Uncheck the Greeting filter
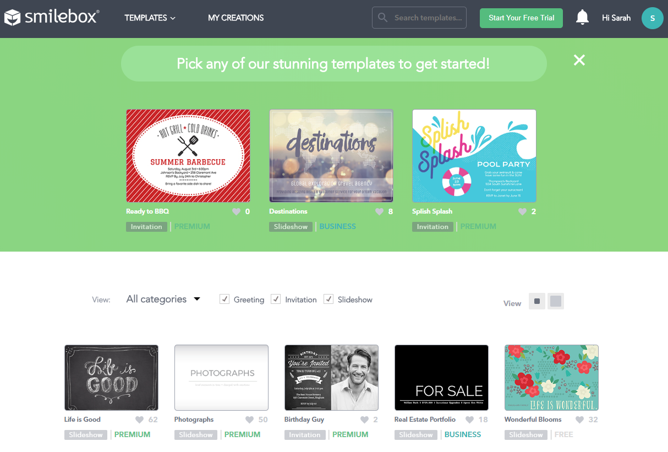 click(x=225, y=299)
